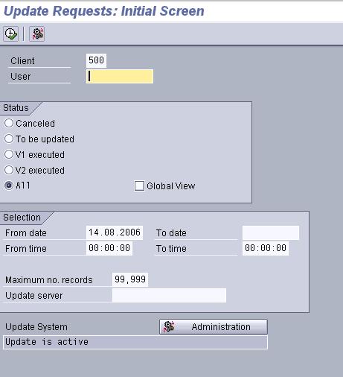Click the Update is active status text
343x377 pixels.
(x=47, y=342)
